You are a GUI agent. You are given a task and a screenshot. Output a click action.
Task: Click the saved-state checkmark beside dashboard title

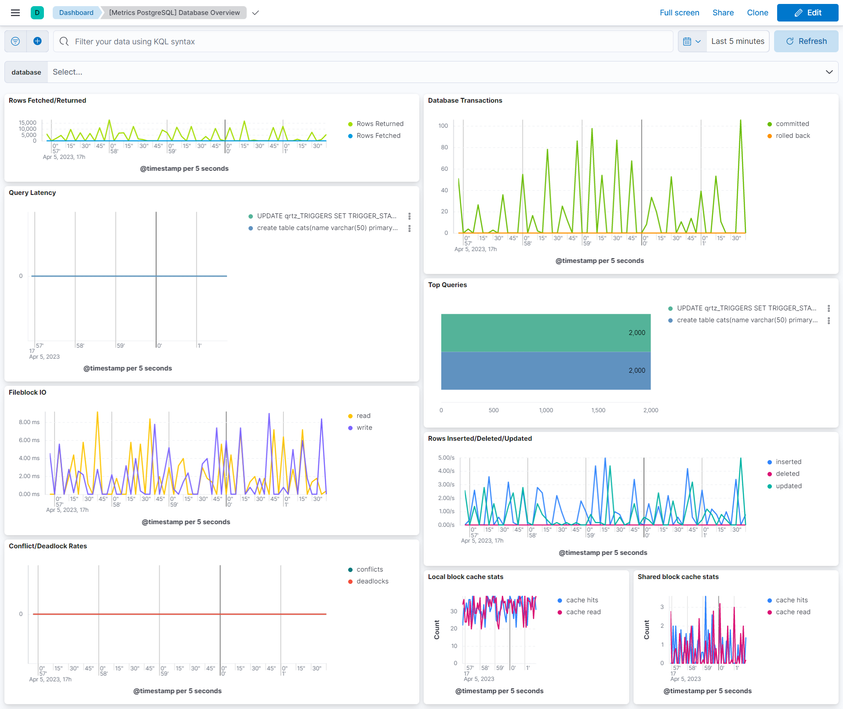tap(256, 14)
